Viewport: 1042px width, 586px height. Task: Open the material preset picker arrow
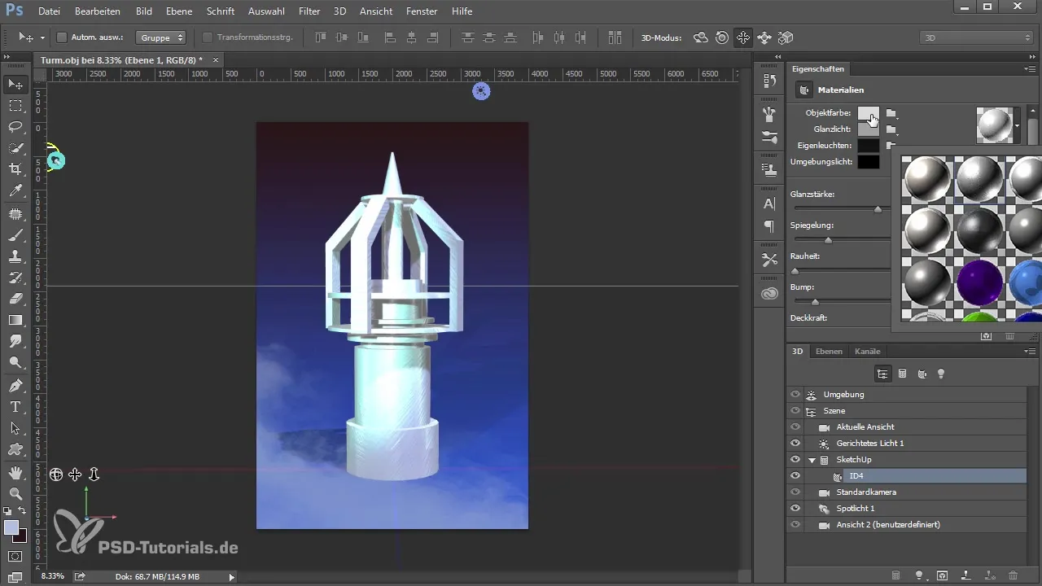pyautogui.click(x=1018, y=126)
